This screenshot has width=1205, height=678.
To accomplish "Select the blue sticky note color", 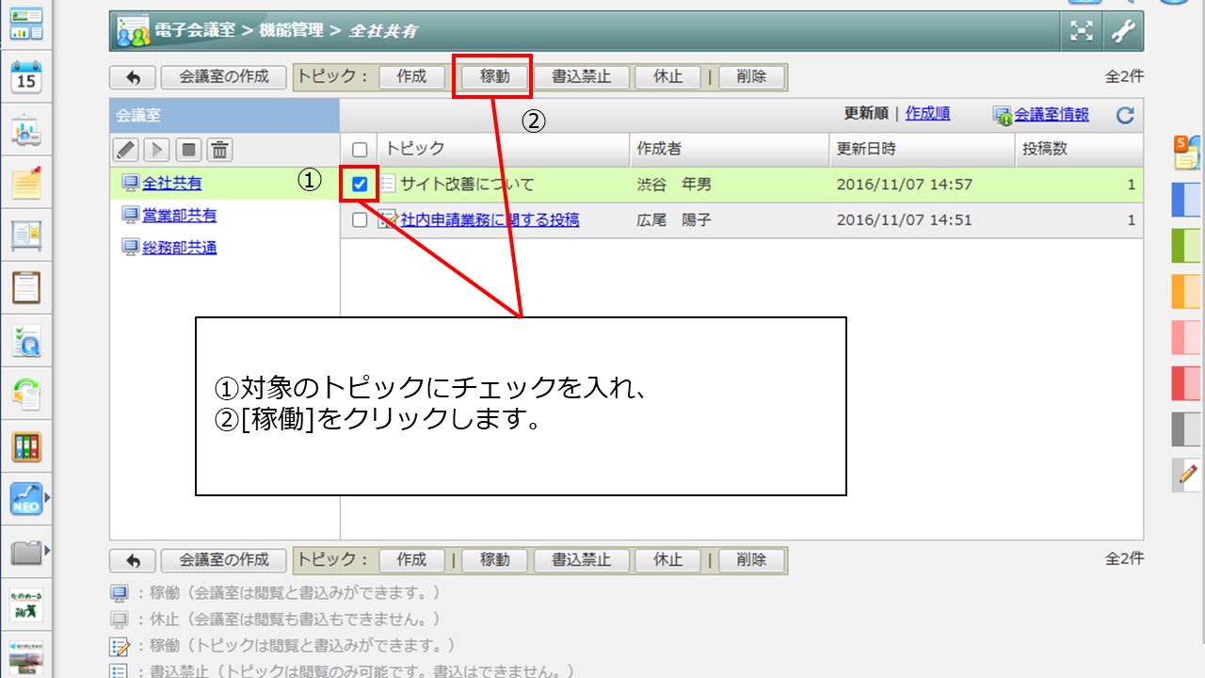I will pos(1187,201).
